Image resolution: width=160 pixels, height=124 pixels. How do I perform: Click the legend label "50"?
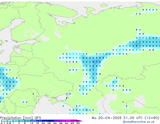point(78,123)
